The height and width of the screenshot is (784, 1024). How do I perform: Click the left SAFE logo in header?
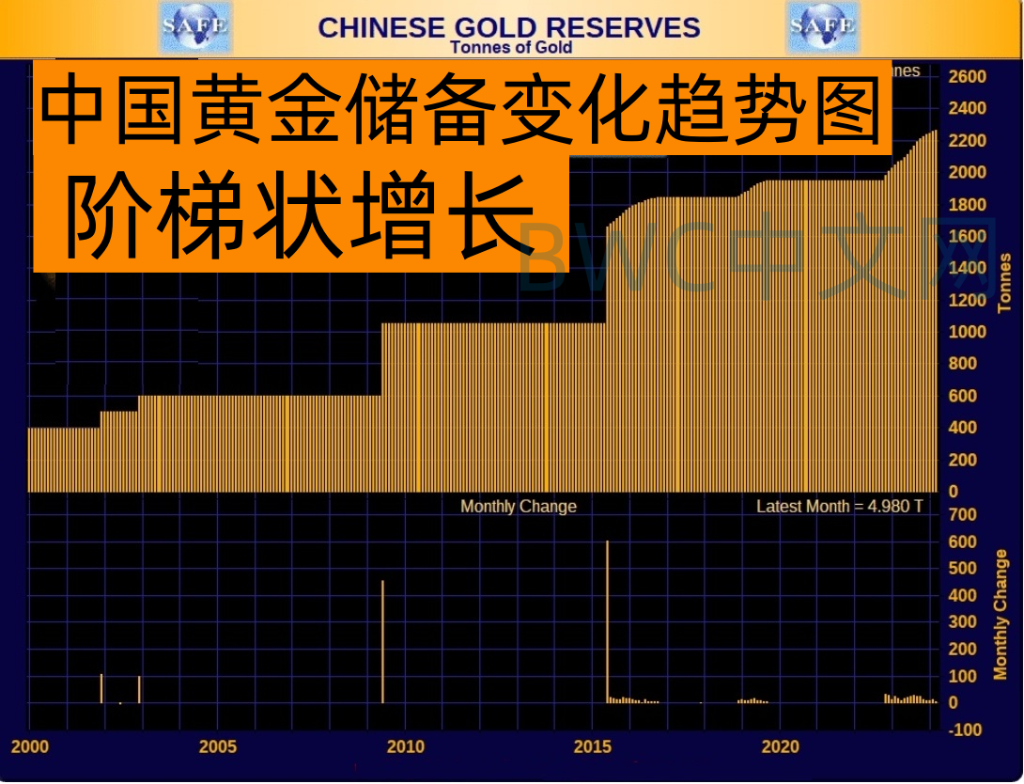pos(194,26)
